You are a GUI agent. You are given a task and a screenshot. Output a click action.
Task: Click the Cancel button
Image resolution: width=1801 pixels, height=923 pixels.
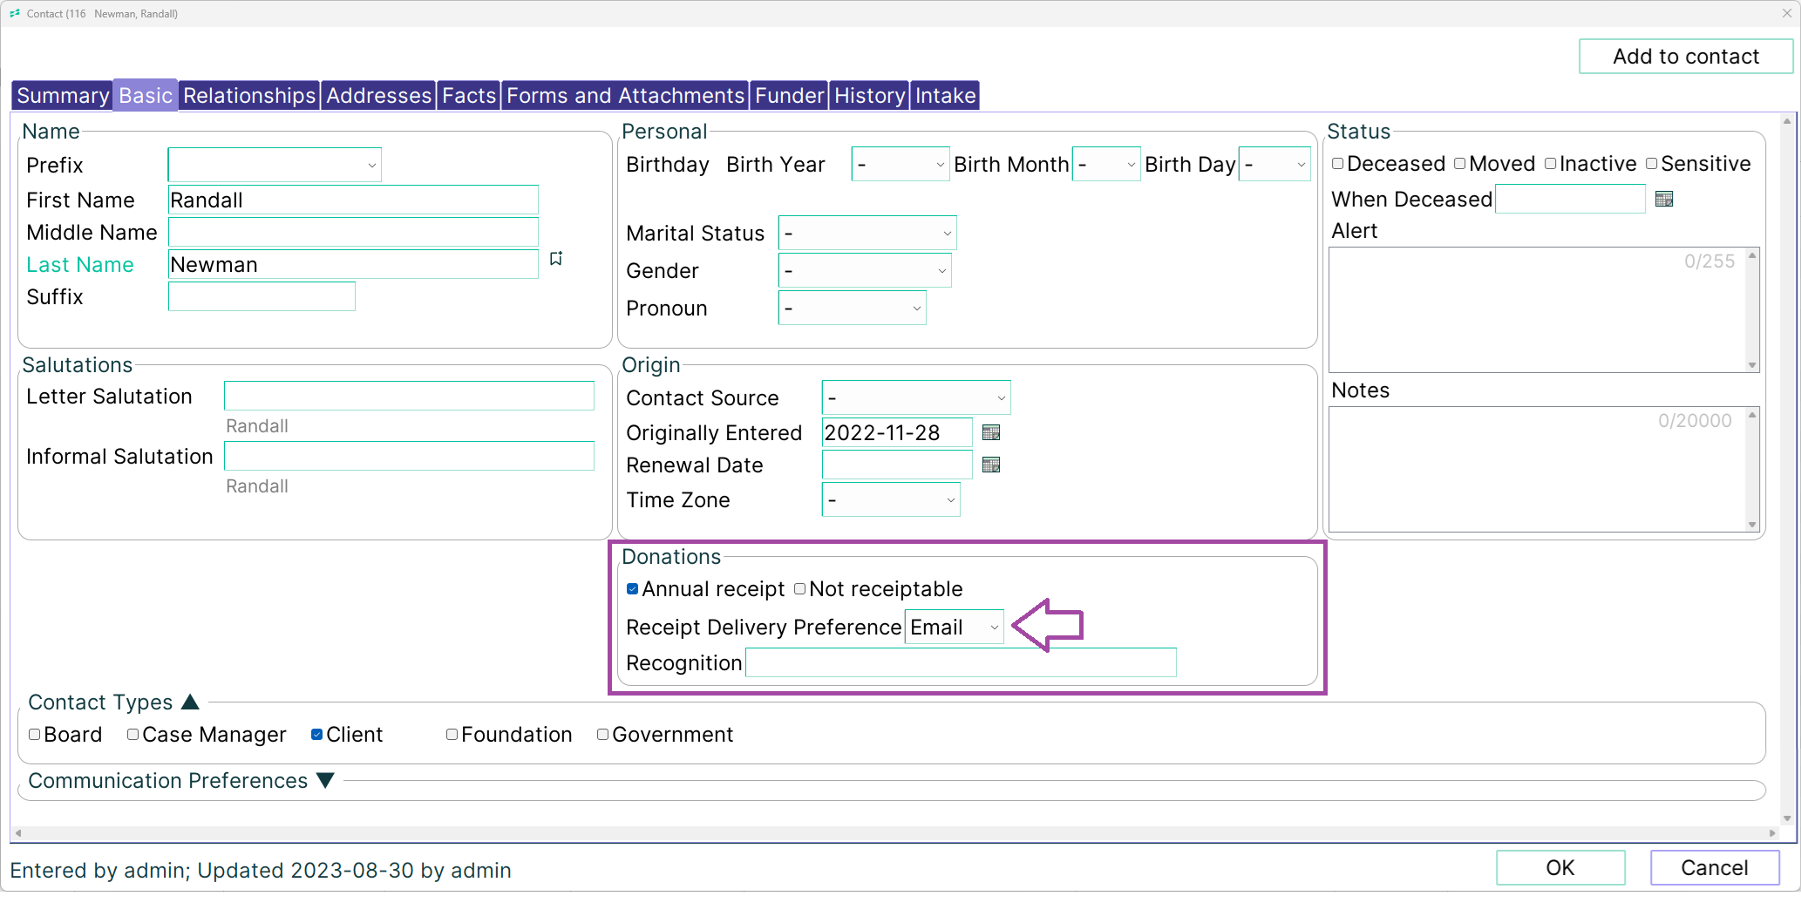click(x=1714, y=868)
